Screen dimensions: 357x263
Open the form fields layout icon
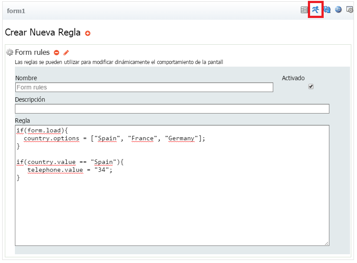304,10
